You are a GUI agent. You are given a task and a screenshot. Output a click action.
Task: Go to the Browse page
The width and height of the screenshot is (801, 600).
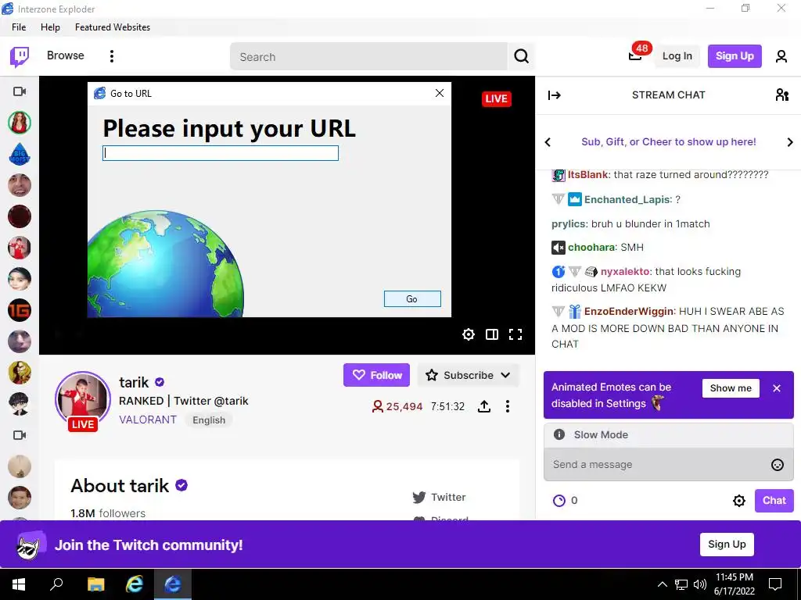pos(66,55)
